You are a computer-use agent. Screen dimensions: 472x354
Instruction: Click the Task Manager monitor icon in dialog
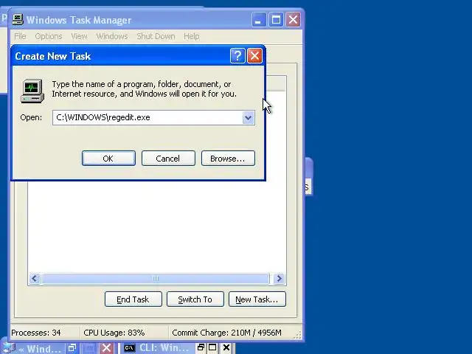click(32, 91)
